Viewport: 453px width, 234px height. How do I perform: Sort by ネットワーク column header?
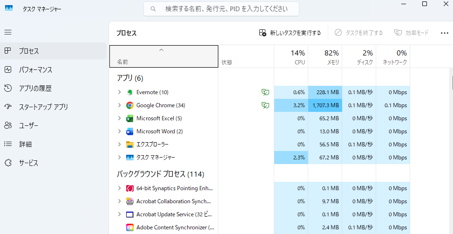(393, 56)
